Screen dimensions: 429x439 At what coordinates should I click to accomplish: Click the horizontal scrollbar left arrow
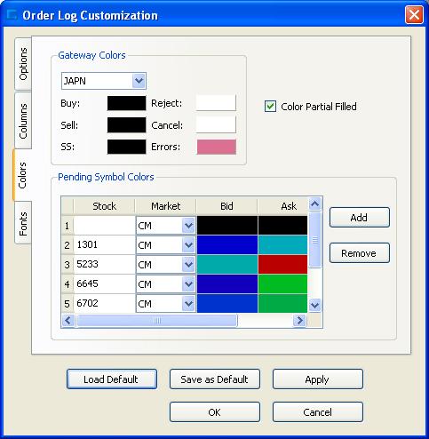click(68, 320)
